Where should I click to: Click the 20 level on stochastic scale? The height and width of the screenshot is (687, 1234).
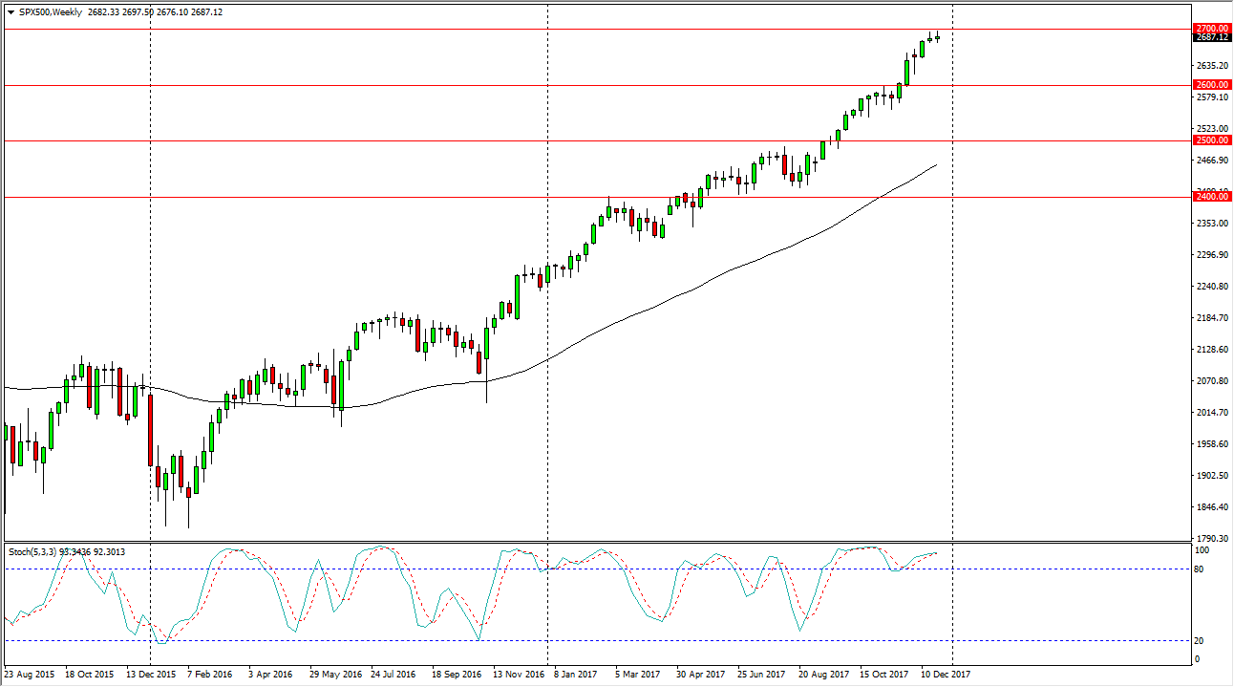click(x=1201, y=641)
